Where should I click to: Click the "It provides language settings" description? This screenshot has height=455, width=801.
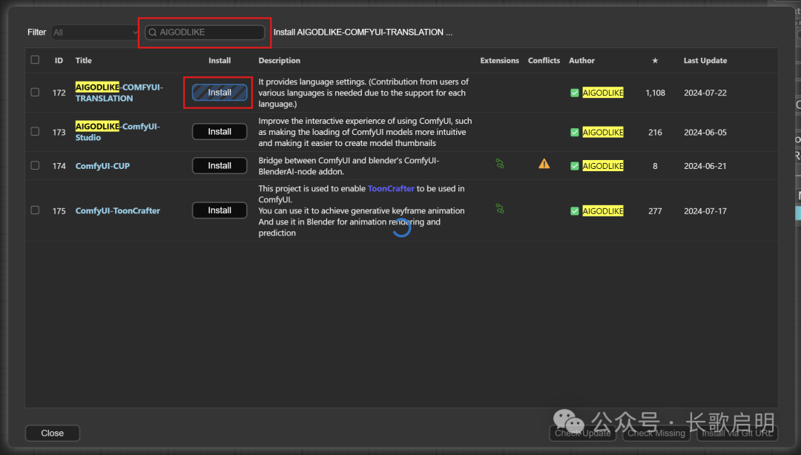(363, 93)
